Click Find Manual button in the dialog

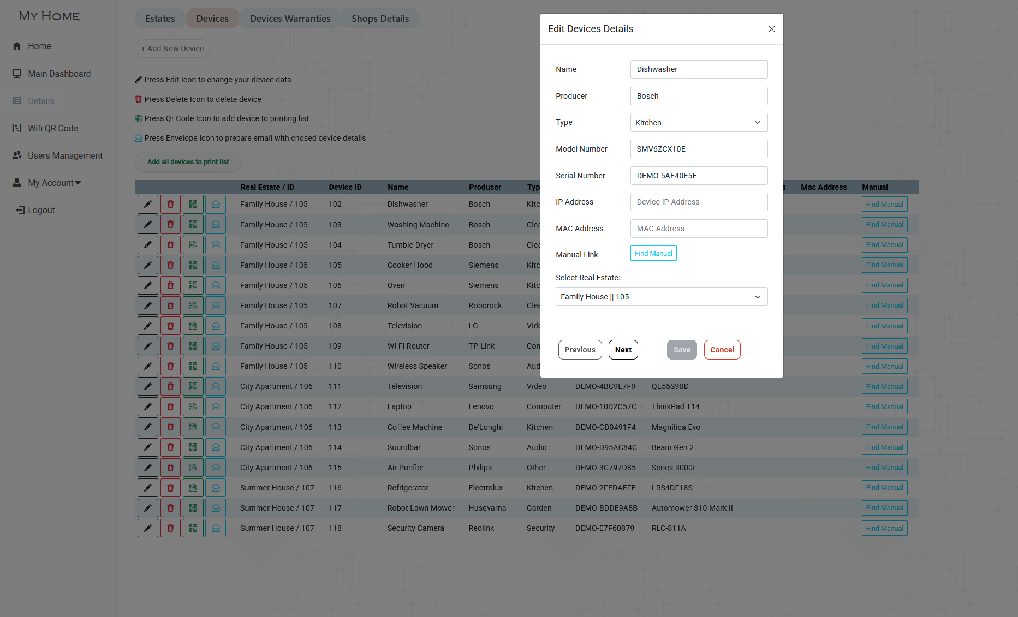(653, 253)
